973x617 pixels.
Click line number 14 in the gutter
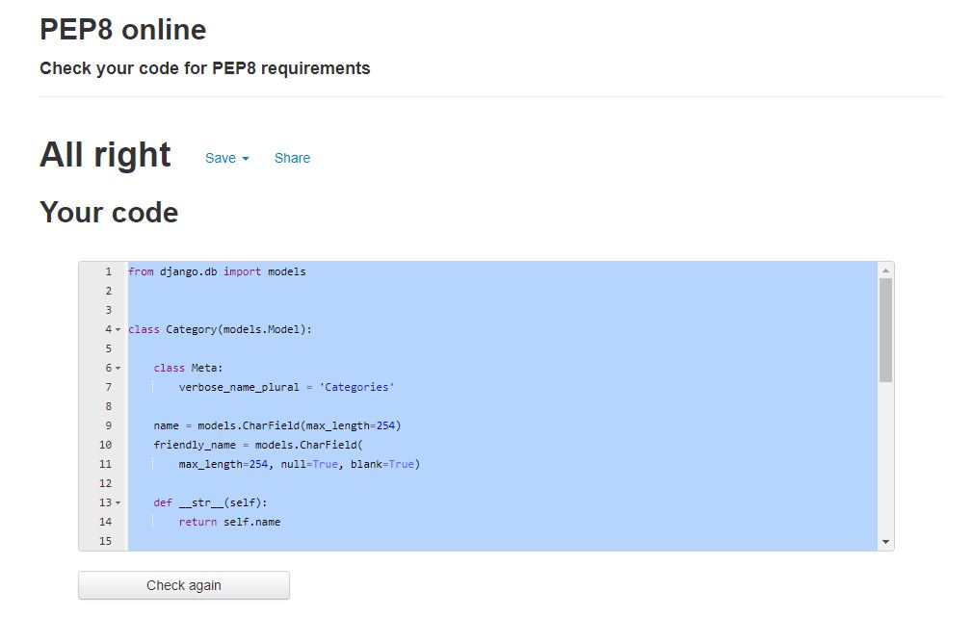(107, 521)
